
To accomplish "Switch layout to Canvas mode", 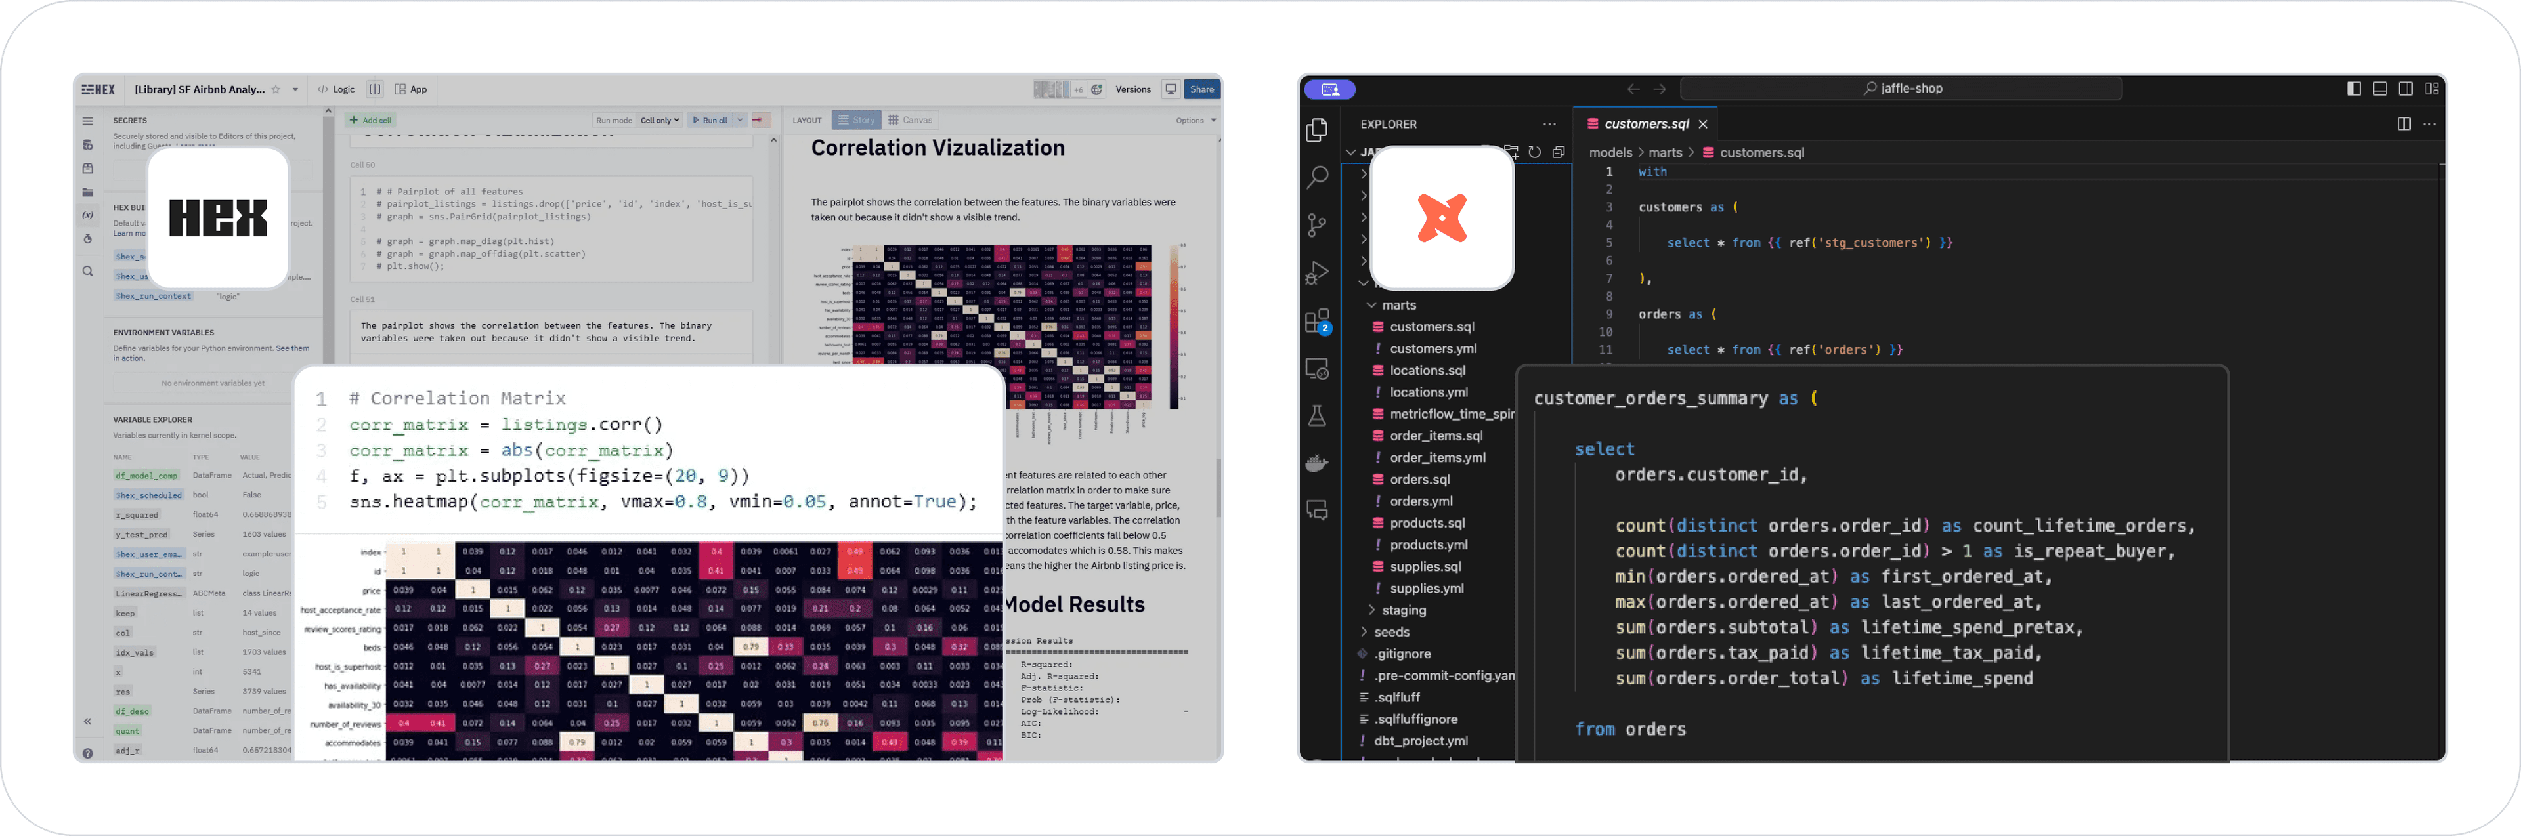I will 910,120.
